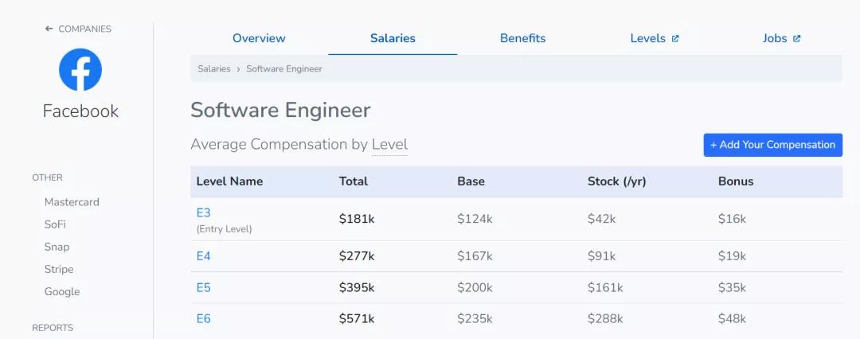Click the Add Your Compensation button
Image resolution: width=860 pixels, height=339 pixels.
772,145
